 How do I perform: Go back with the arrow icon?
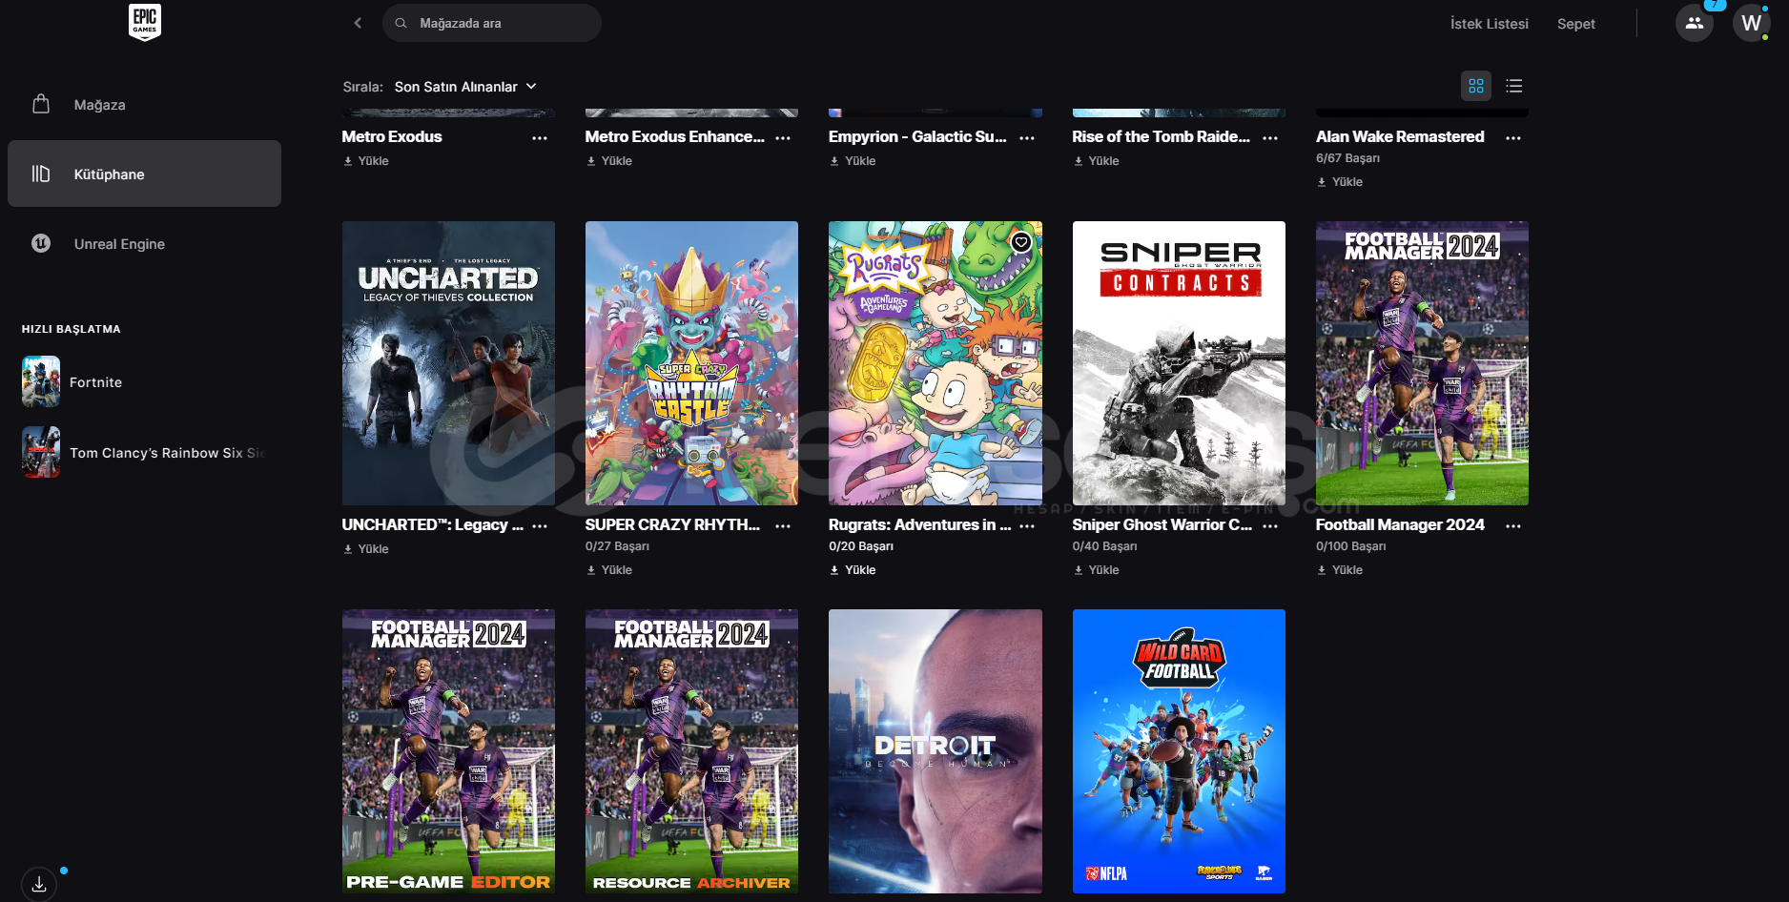(358, 23)
